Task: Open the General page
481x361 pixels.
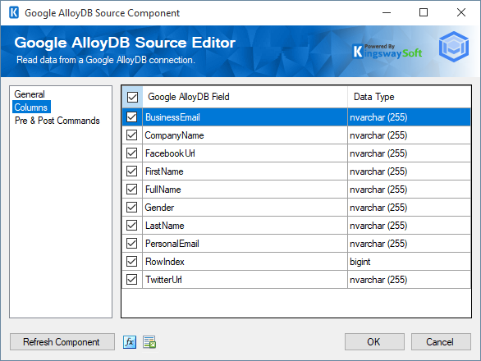Action: pos(30,94)
